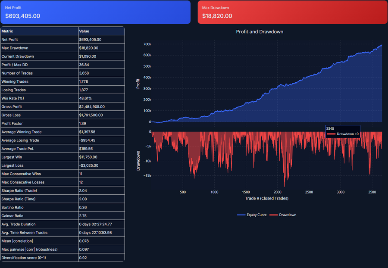Click the Value column header
This screenshot has width=388, height=268.
coord(84,31)
